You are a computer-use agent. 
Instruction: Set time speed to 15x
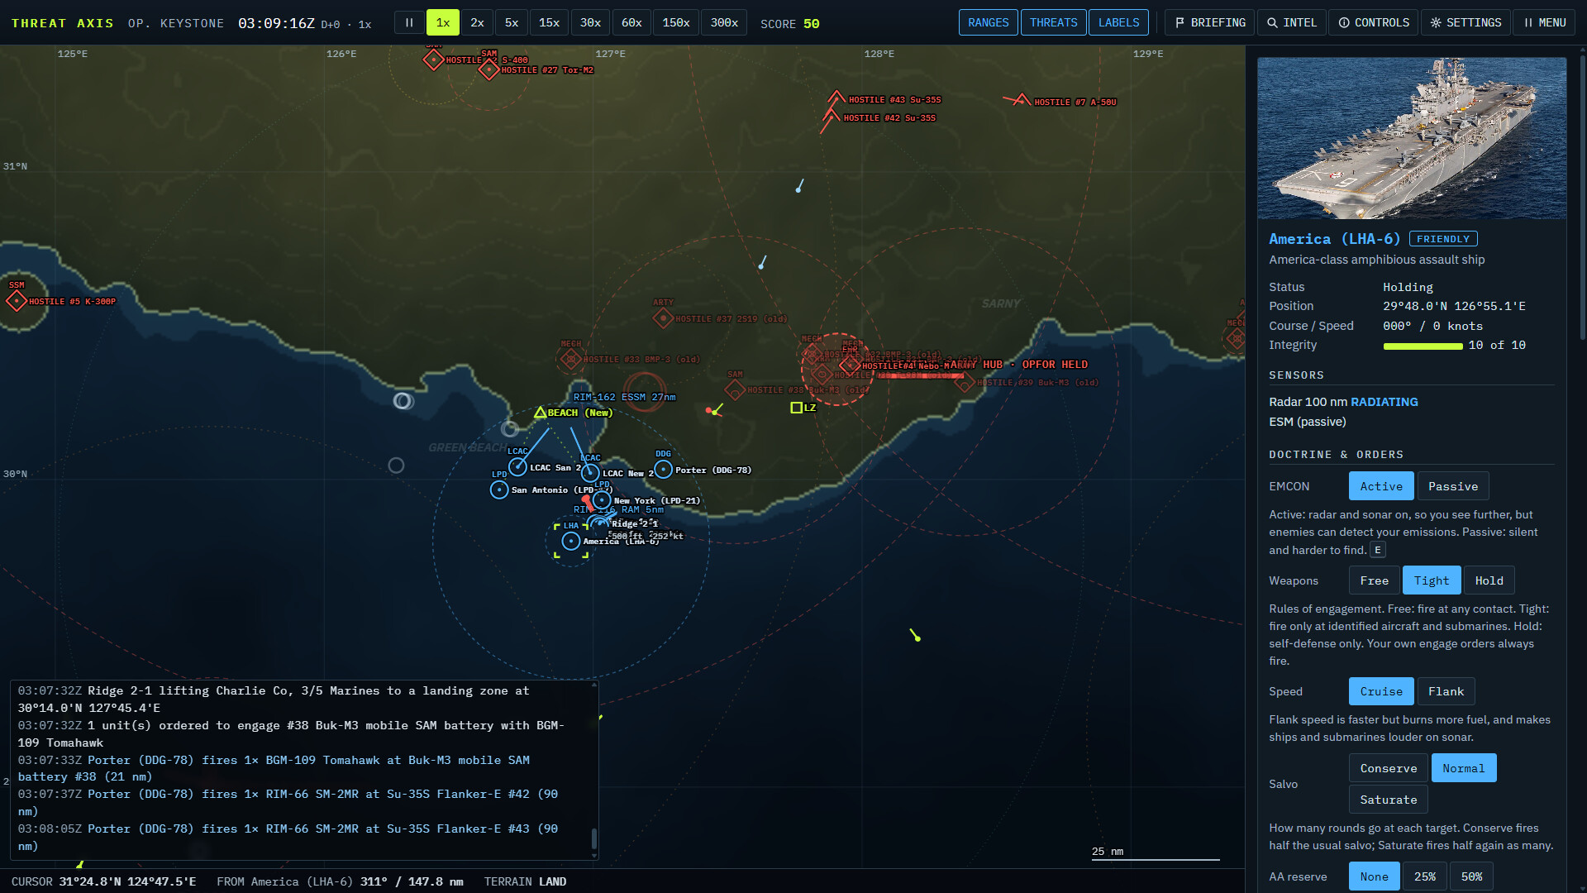click(549, 23)
